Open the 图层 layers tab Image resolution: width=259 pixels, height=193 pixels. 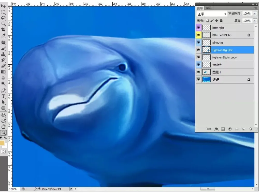tap(200, 8)
